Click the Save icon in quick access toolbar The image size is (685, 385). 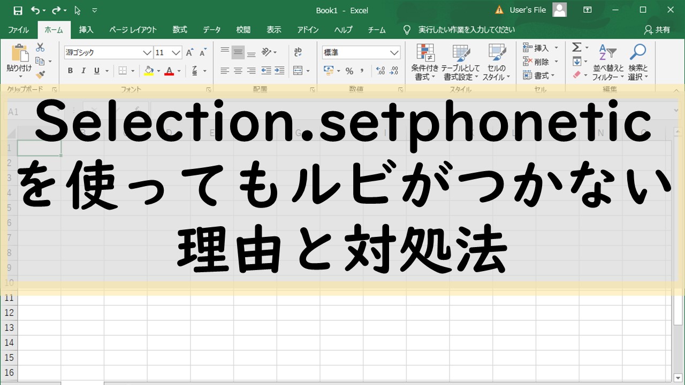pos(17,10)
